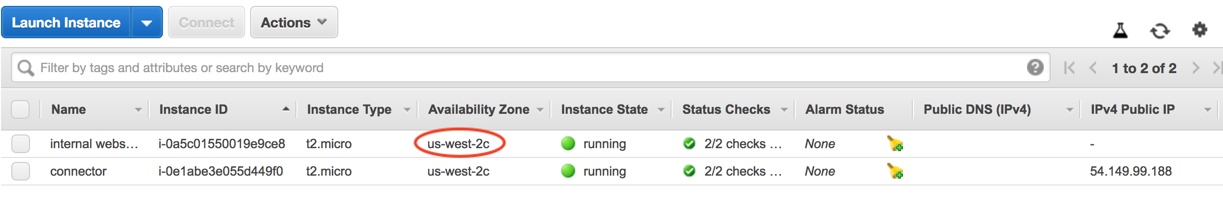Open the settings gear icon
The image size is (1223, 209).
[x=1199, y=30]
